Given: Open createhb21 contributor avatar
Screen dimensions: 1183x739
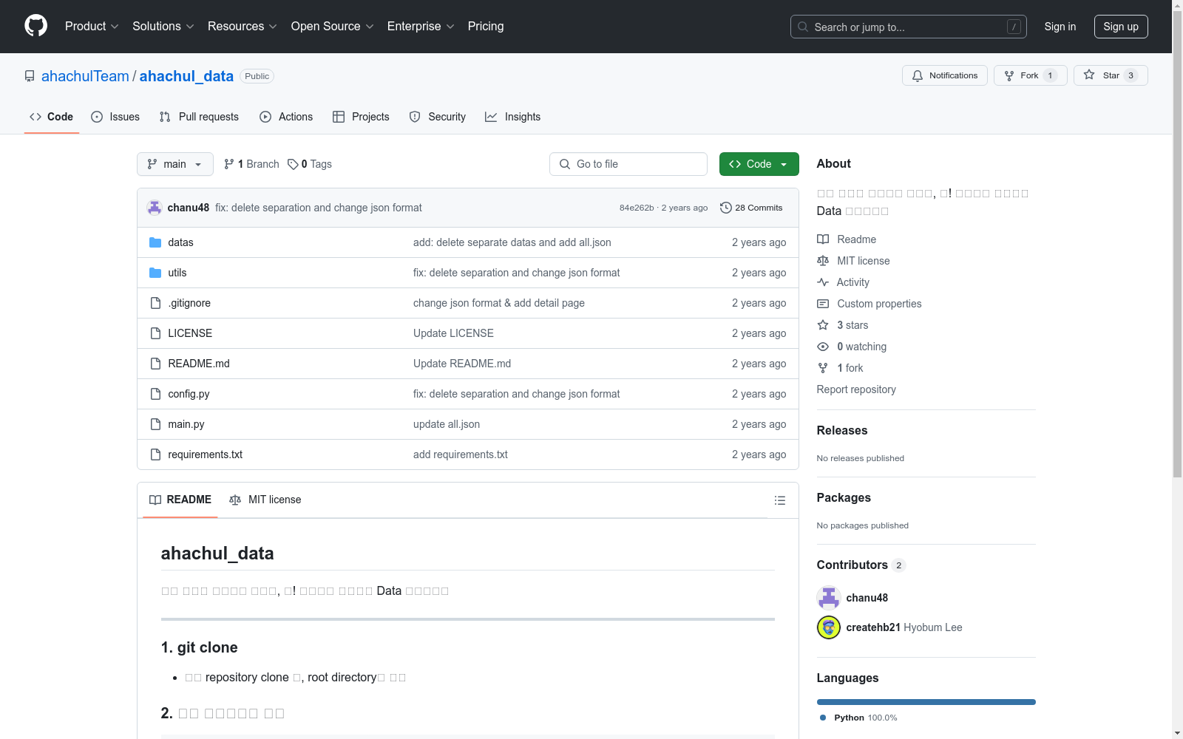Looking at the screenshot, I should [829, 627].
